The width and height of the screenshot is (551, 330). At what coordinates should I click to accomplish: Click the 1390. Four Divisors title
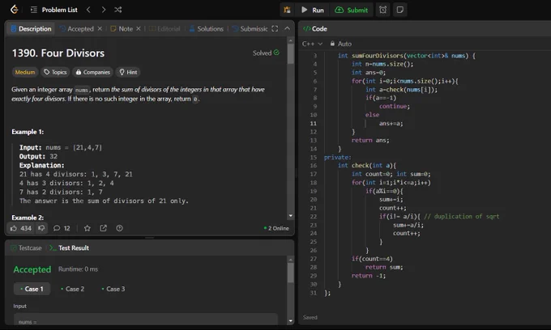point(58,53)
